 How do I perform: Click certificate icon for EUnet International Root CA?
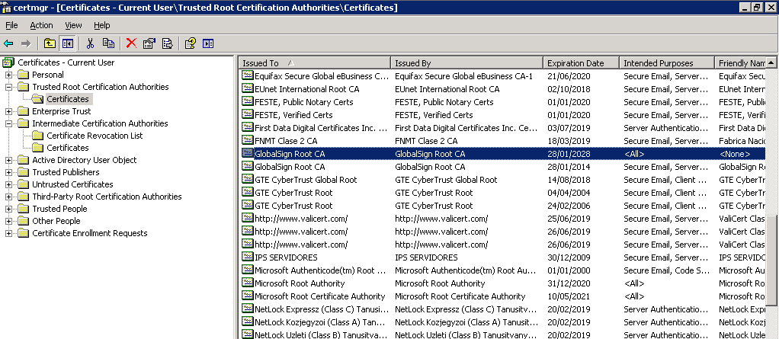pos(248,89)
